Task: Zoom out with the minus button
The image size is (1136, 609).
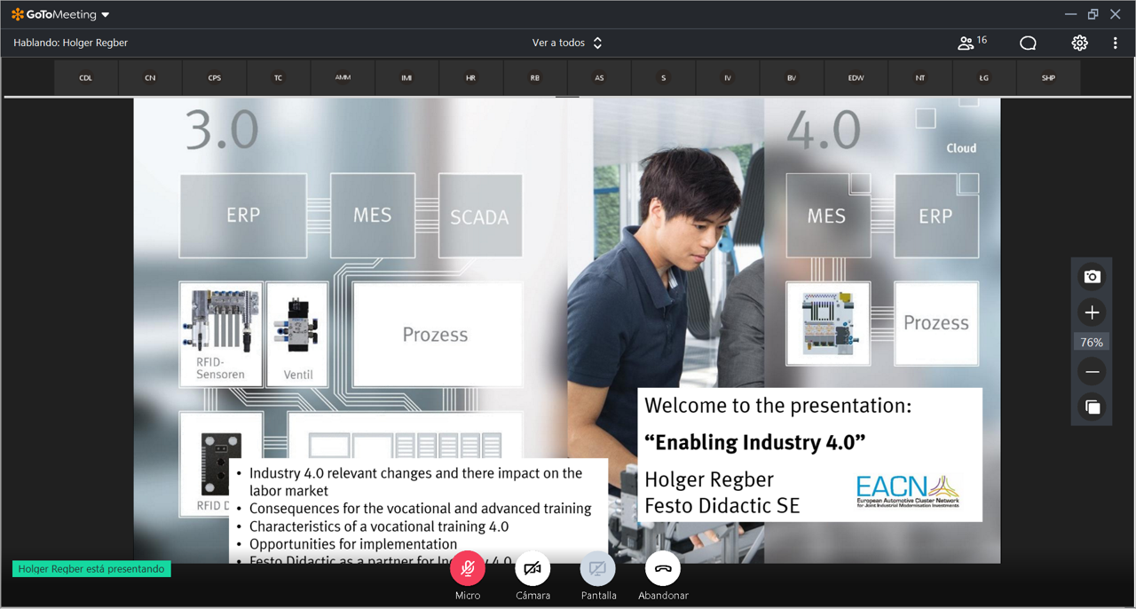Action: pos(1092,372)
